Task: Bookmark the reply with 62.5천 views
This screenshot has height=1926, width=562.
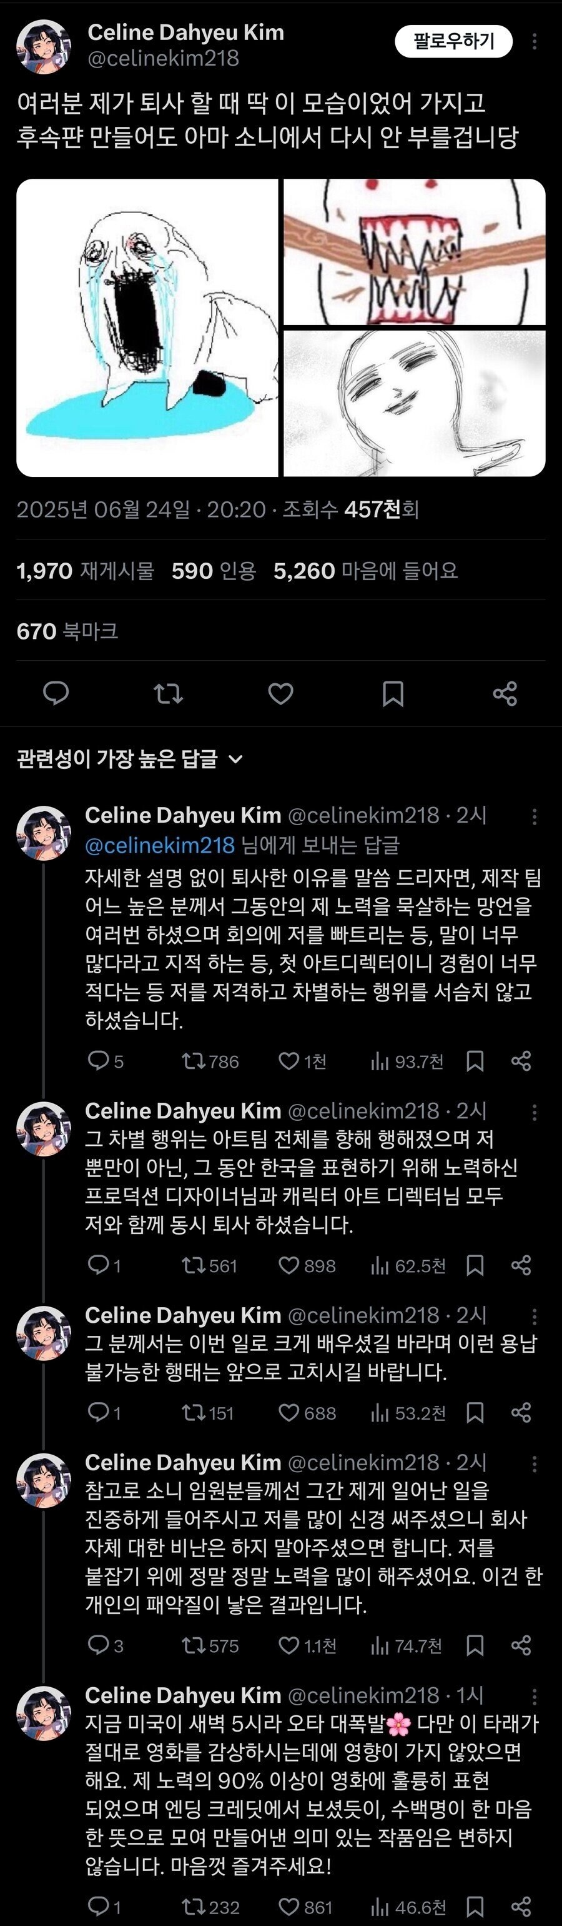Action: click(475, 1266)
